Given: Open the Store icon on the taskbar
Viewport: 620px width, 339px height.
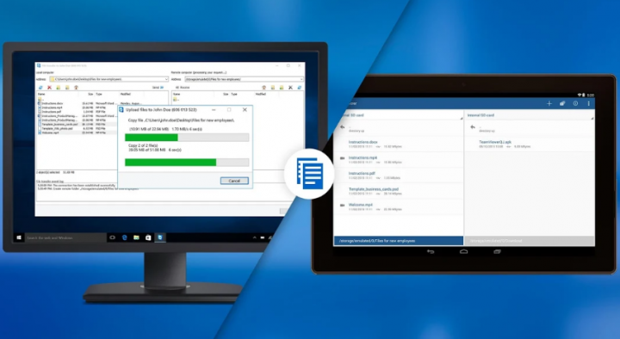Looking at the screenshot, I should point(148,237).
